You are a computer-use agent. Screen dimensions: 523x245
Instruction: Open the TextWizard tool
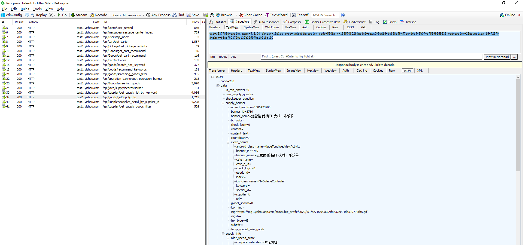click(276, 15)
